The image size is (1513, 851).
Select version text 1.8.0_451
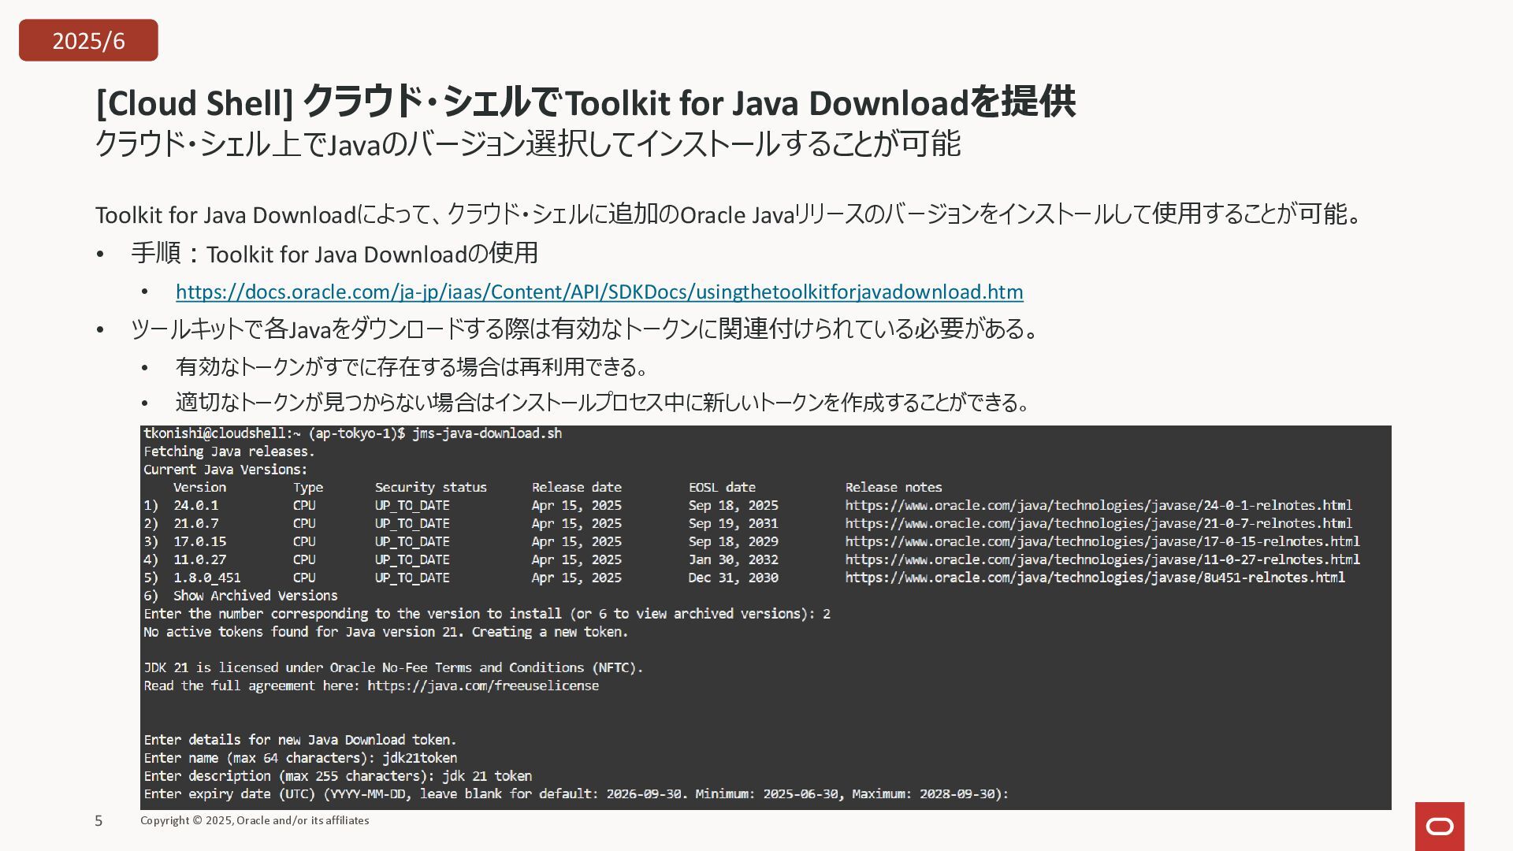pyautogui.click(x=207, y=578)
